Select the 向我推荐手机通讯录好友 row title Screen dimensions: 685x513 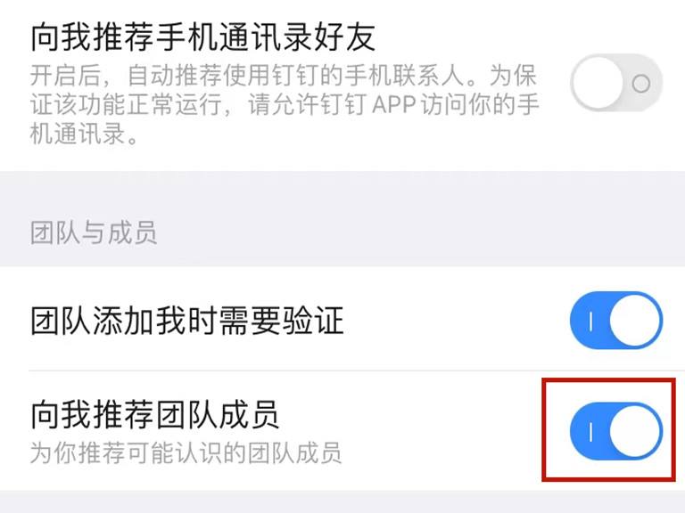(202, 37)
